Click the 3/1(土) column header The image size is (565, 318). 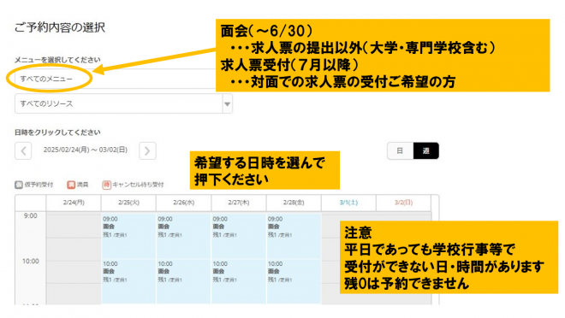pyautogui.click(x=348, y=203)
